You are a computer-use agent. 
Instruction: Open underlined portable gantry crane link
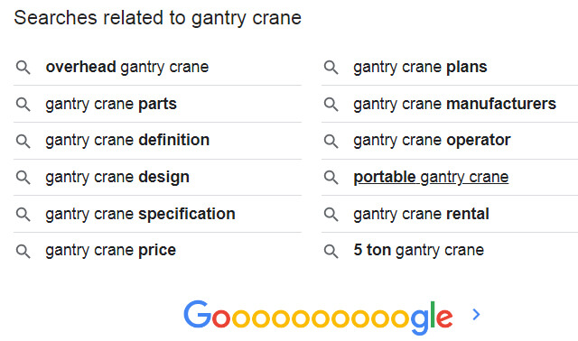pos(431,177)
